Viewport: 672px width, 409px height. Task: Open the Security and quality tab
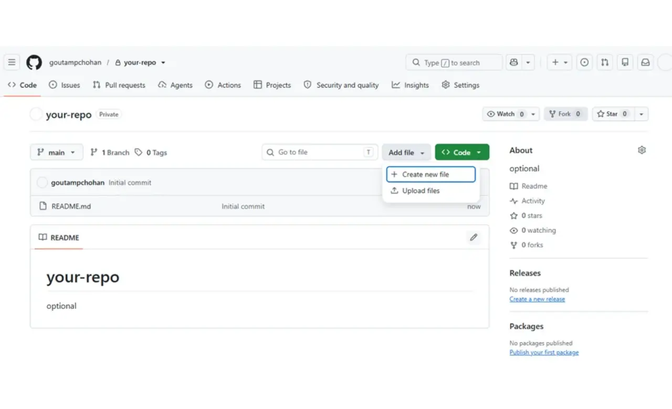point(341,85)
